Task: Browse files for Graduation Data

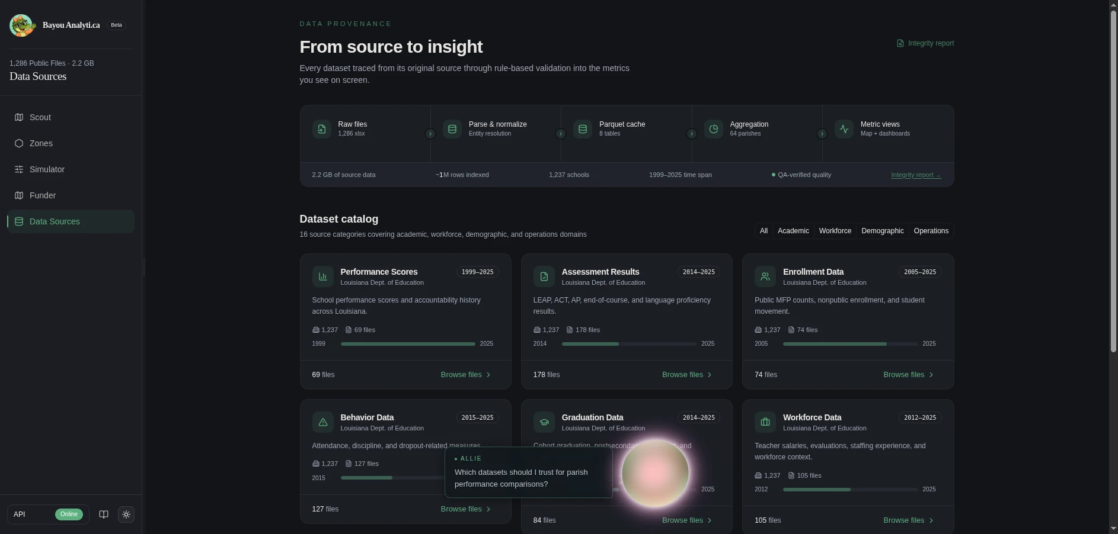Action: (x=687, y=520)
